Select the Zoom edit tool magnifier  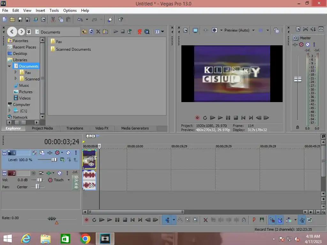click(195, 220)
